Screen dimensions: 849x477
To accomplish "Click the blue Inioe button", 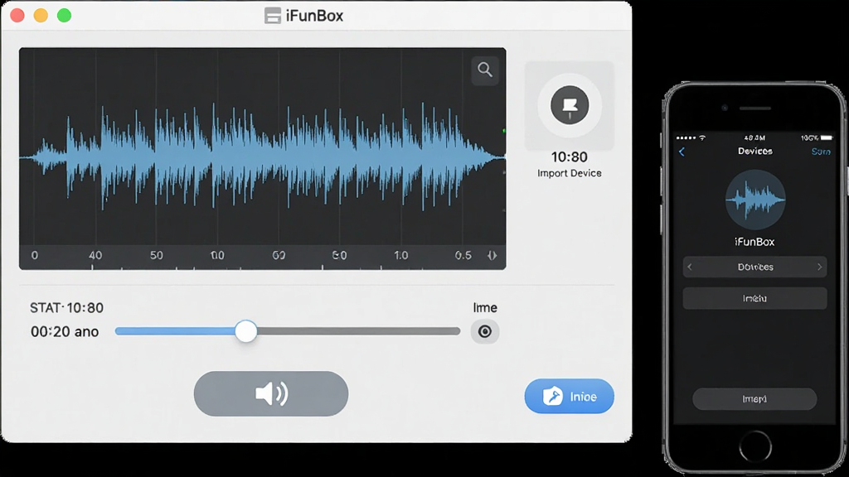I will click(569, 397).
